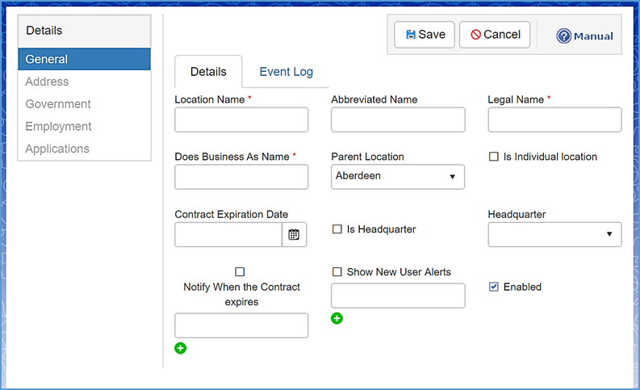The height and width of the screenshot is (390, 640).
Task: Add another contract expiry notification recipient
Action: pos(181,348)
